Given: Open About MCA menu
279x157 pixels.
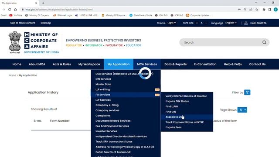Looking at the screenshot, I should click(x=37, y=64).
